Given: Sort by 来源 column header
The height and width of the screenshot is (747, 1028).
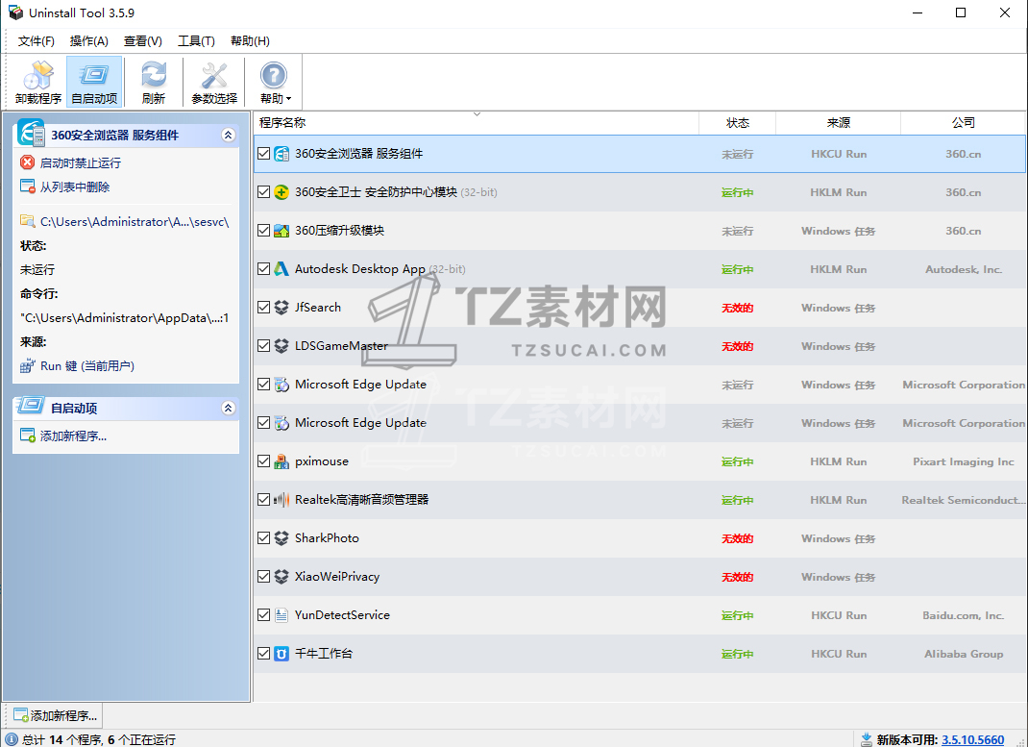Looking at the screenshot, I should tap(839, 123).
